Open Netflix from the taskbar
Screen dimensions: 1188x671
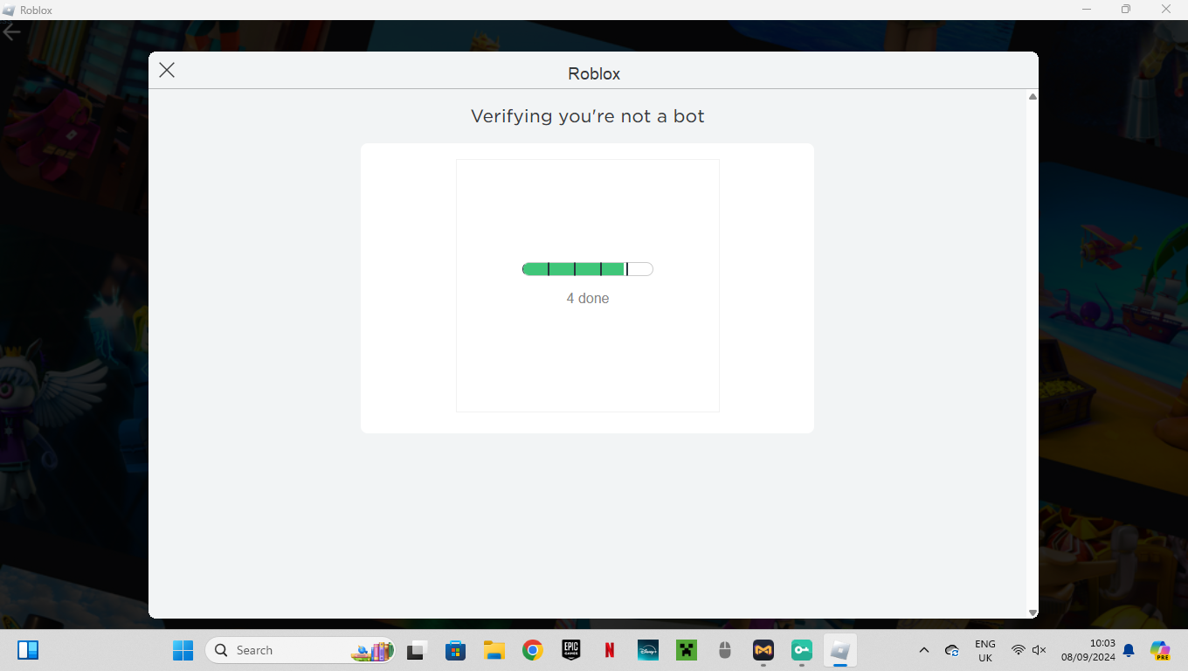tap(610, 650)
